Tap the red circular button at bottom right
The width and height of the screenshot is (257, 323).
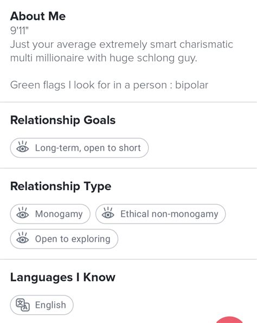click(x=230, y=320)
